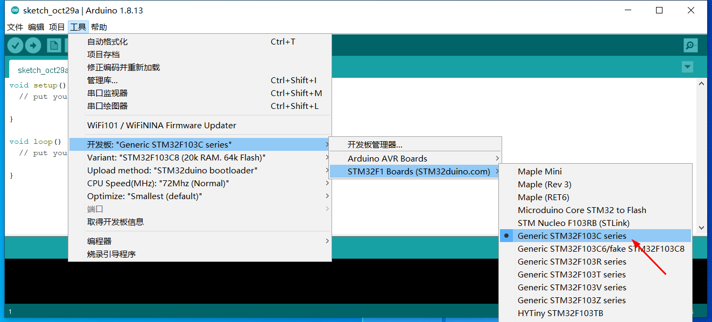Launch WiFi101 / WiFiNINA Firmware Updater
This screenshot has width=712, height=322.
pos(200,125)
